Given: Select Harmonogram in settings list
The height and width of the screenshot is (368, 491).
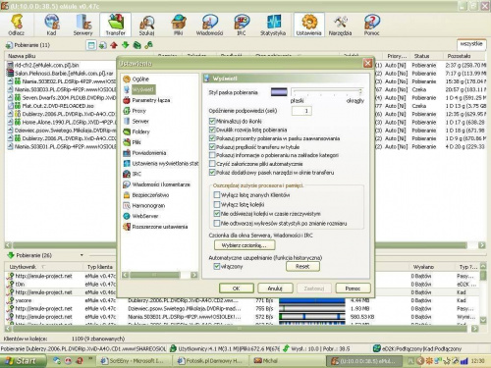Looking at the screenshot, I should pos(144,205).
